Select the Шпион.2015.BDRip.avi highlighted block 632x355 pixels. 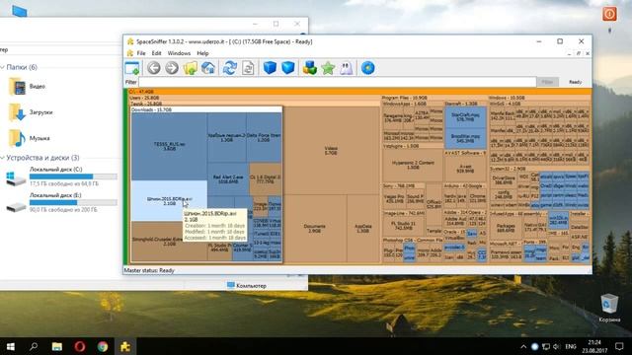point(169,201)
